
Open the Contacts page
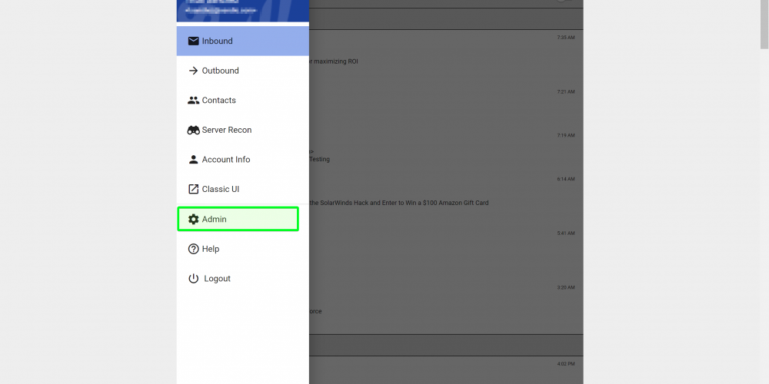tap(243, 101)
